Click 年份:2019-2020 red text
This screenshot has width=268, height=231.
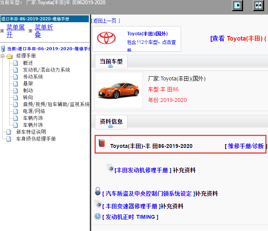tap(167, 100)
